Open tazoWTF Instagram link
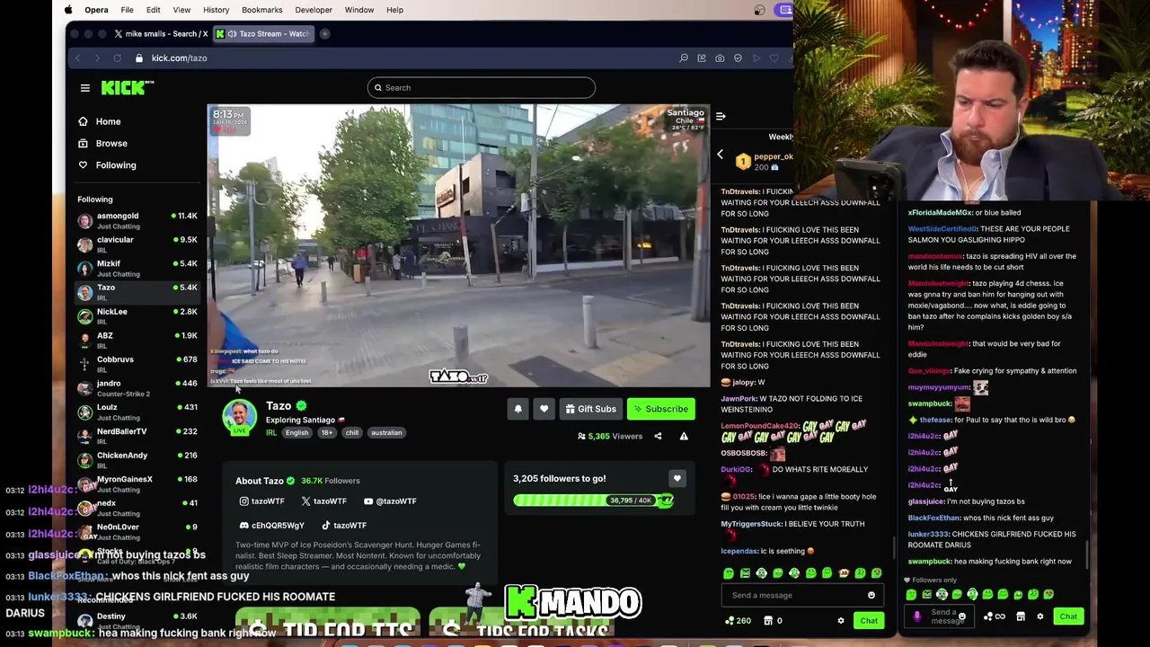The width and height of the screenshot is (1150, 647). (261, 501)
